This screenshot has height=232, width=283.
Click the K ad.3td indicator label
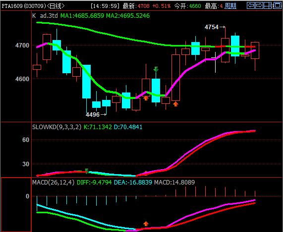click(x=45, y=16)
